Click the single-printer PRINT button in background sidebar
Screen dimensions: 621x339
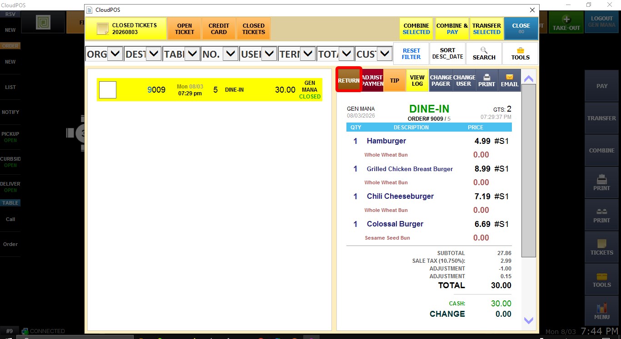click(x=601, y=182)
